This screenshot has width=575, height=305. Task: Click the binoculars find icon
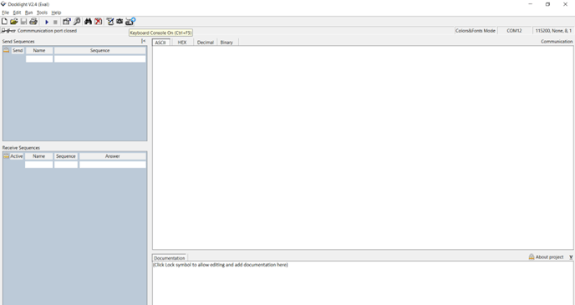coord(88,22)
